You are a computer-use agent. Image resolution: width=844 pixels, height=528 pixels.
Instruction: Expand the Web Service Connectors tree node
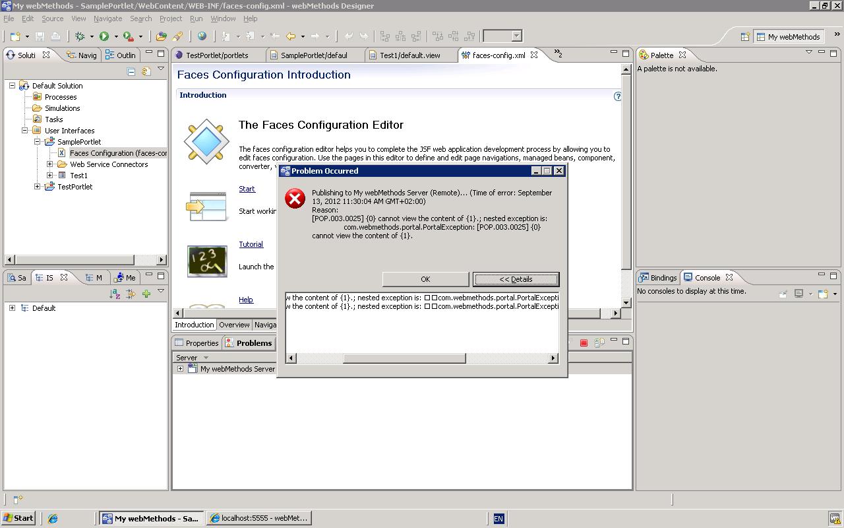pos(49,164)
